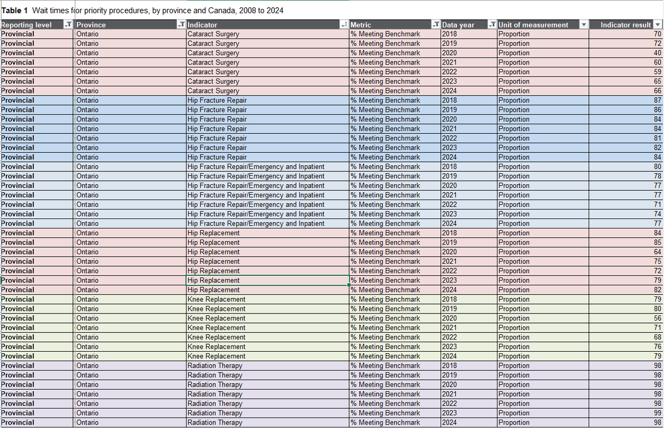Select Cataract Surgery indicator cell for 2018
664x428 pixels.
[x=268, y=34]
